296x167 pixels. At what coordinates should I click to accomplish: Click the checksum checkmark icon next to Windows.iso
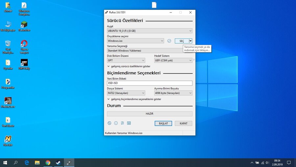pyautogui.click(x=169, y=41)
